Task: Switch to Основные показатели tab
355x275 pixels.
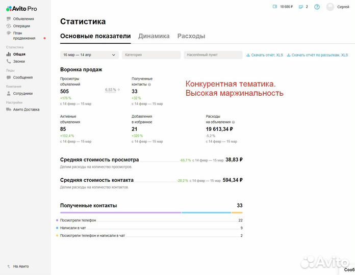Action: tap(95, 36)
